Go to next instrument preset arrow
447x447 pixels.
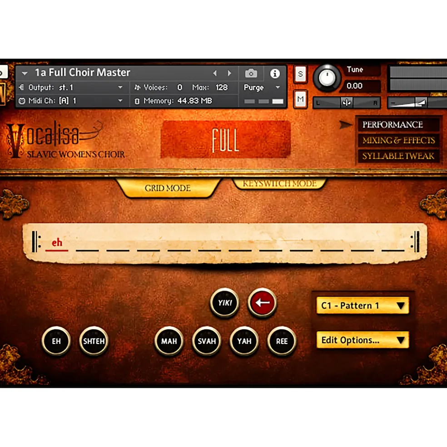pyautogui.click(x=229, y=73)
